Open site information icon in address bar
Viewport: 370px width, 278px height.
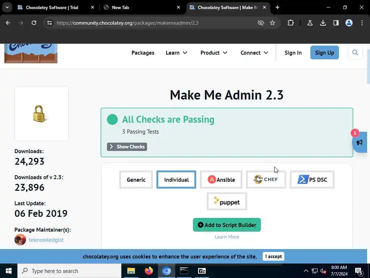click(x=49, y=23)
